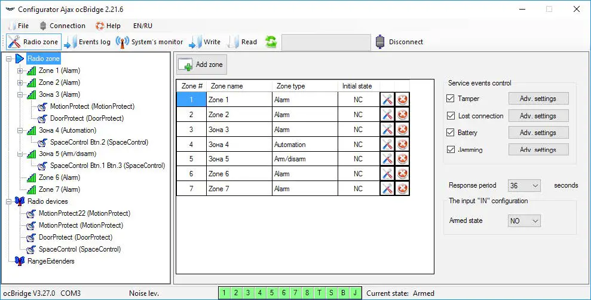Click green status indicator J in status bar

point(355,293)
